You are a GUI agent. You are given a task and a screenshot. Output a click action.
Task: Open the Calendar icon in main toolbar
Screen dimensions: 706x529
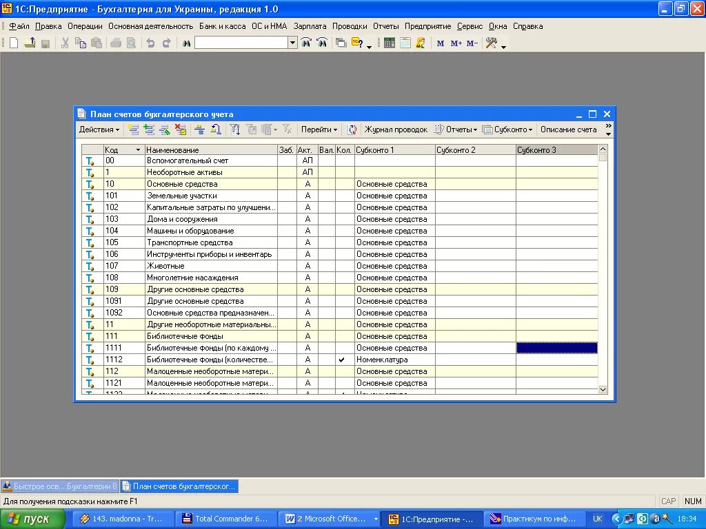[x=405, y=43]
